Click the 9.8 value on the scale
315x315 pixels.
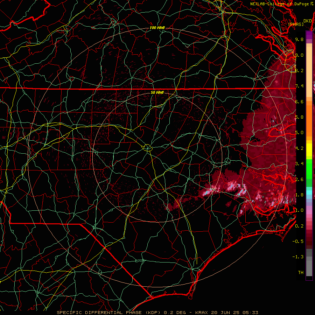click(x=299, y=40)
